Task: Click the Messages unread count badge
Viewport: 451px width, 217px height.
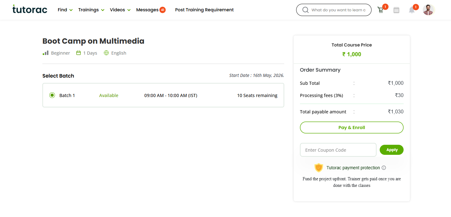Action: point(162,10)
